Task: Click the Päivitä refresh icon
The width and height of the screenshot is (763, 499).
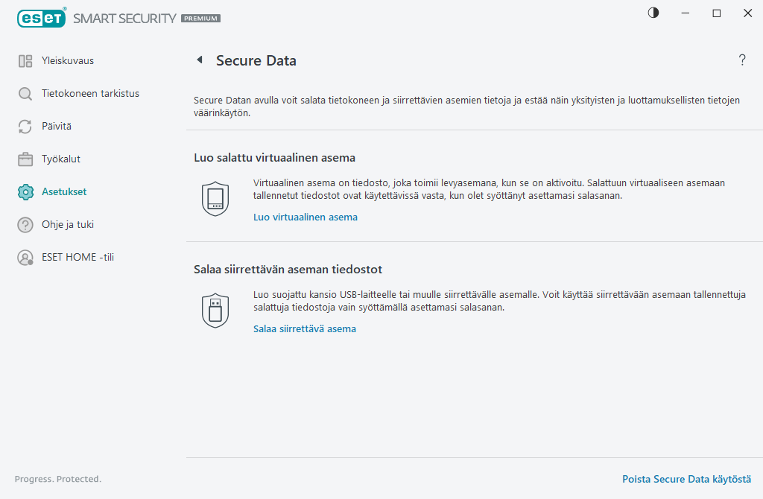Action: click(23, 126)
